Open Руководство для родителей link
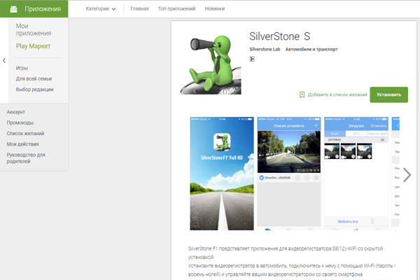The image size is (420, 280). click(26, 158)
